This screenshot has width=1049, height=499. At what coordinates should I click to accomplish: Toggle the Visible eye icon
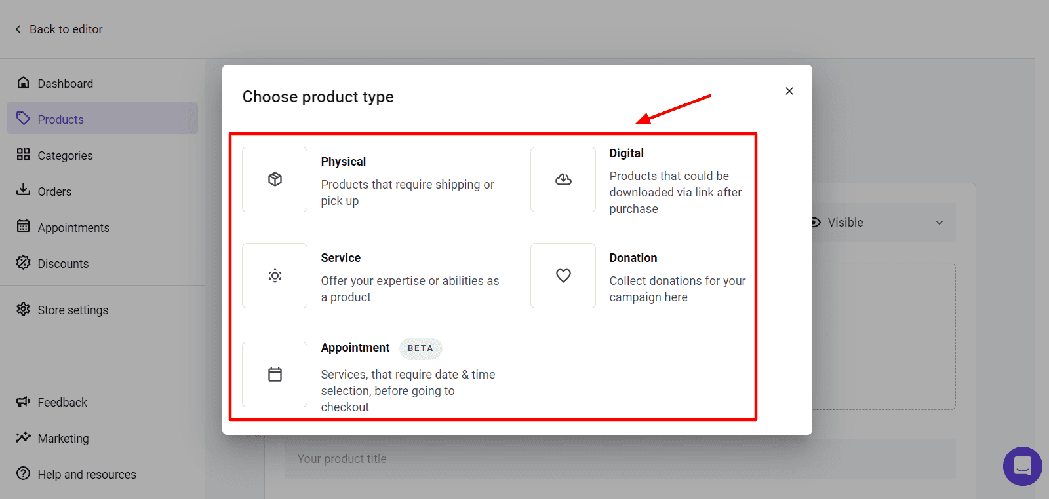pyautogui.click(x=816, y=223)
